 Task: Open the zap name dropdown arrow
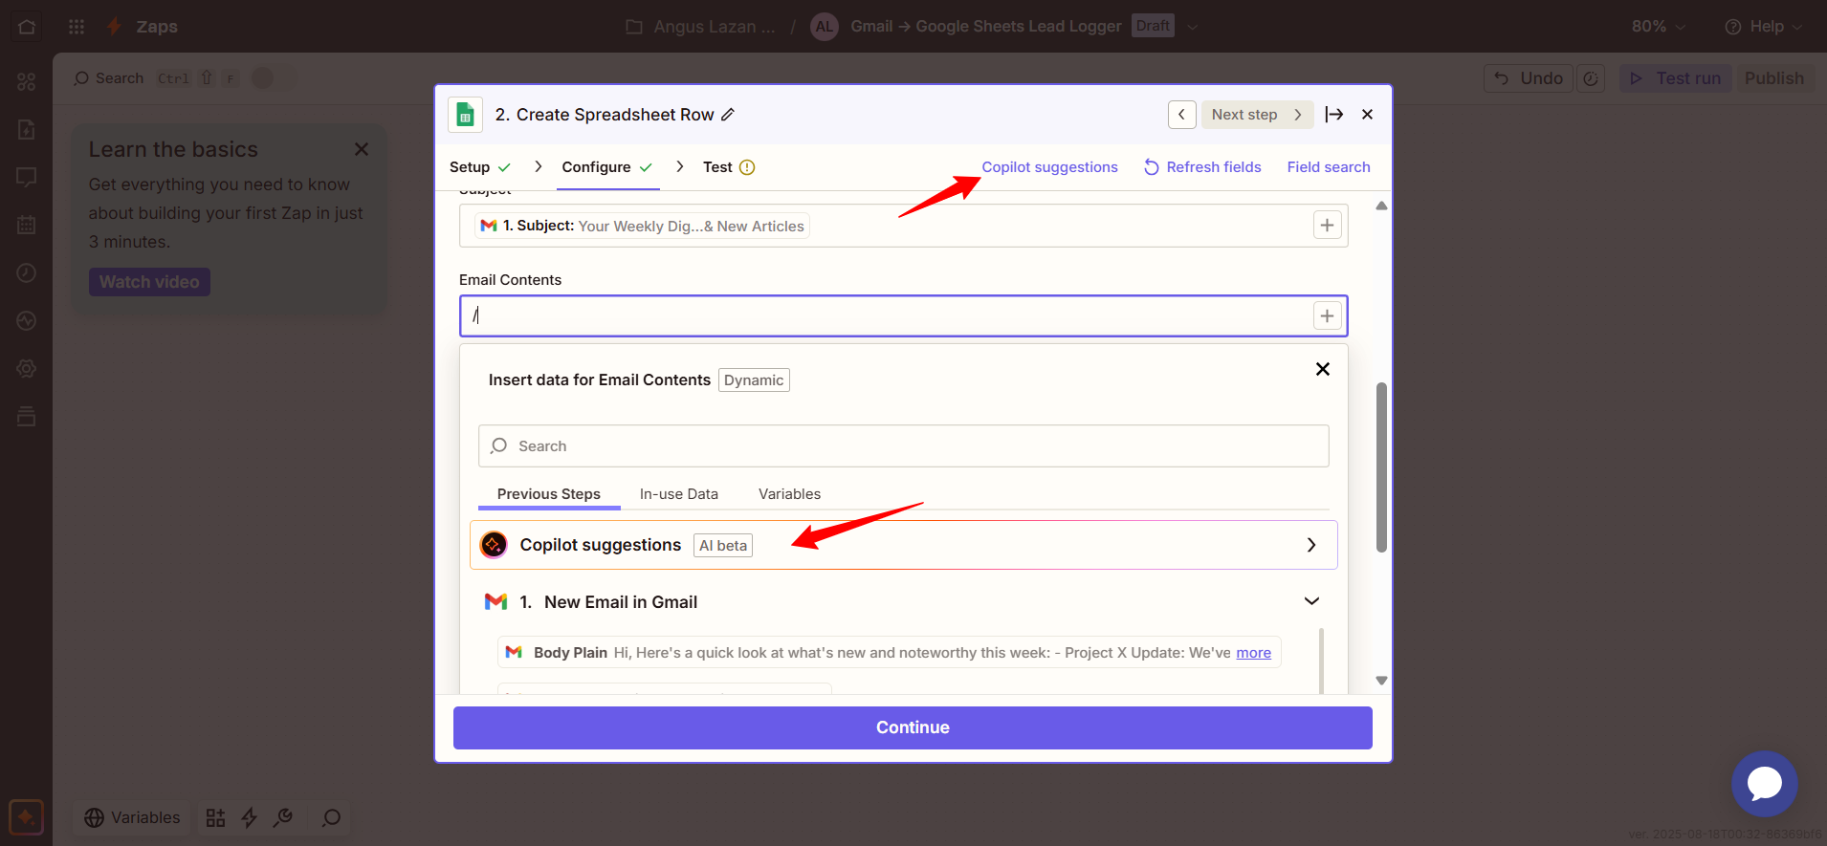click(1192, 27)
